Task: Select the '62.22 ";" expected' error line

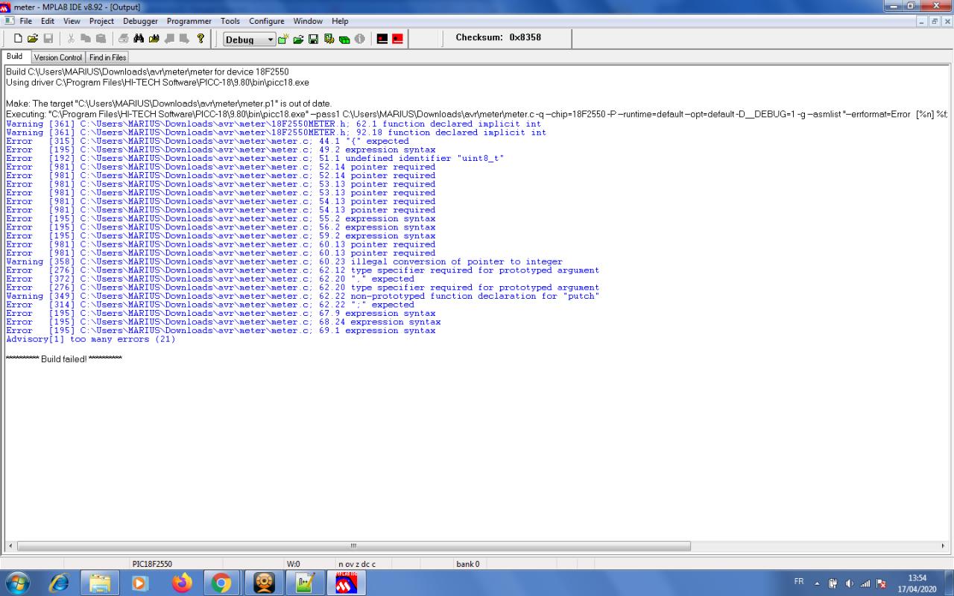Action: coord(210,305)
